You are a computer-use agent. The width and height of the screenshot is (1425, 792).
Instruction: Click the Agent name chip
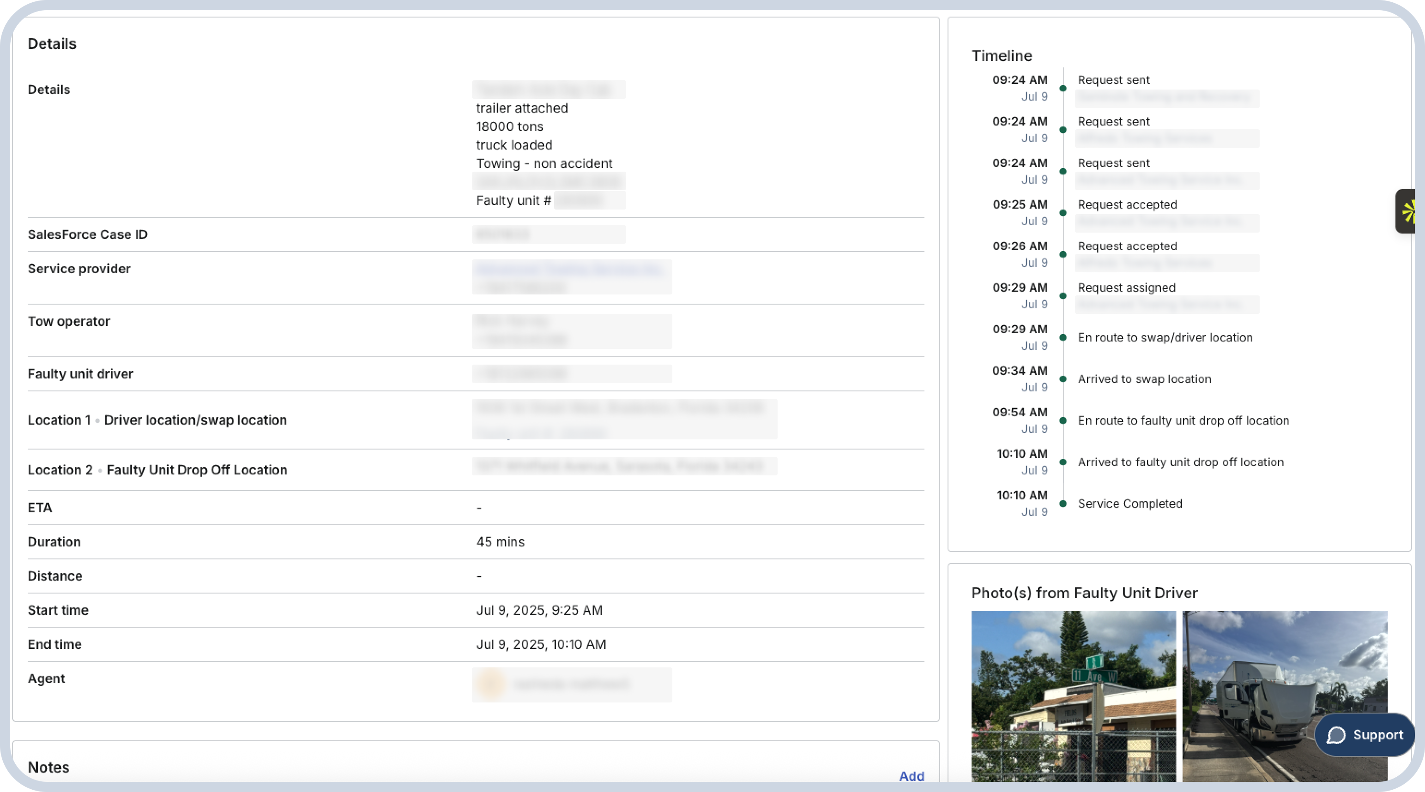click(572, 685)
